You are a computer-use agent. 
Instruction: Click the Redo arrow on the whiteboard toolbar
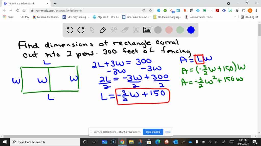click(x=80, y=30)
